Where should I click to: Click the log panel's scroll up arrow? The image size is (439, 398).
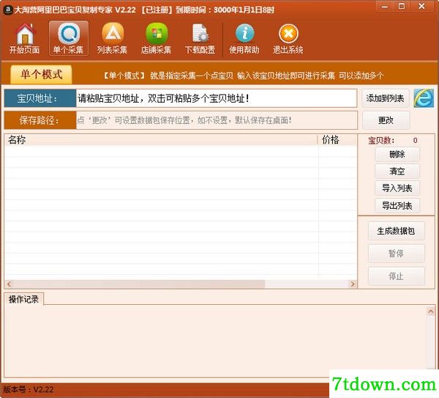431,312
